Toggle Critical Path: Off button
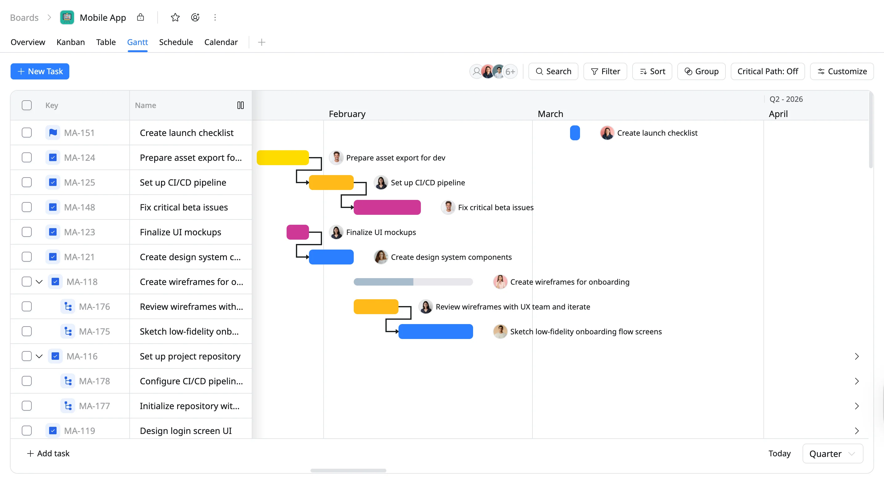This screenshot has width=884, height=483. coord(768,71)
